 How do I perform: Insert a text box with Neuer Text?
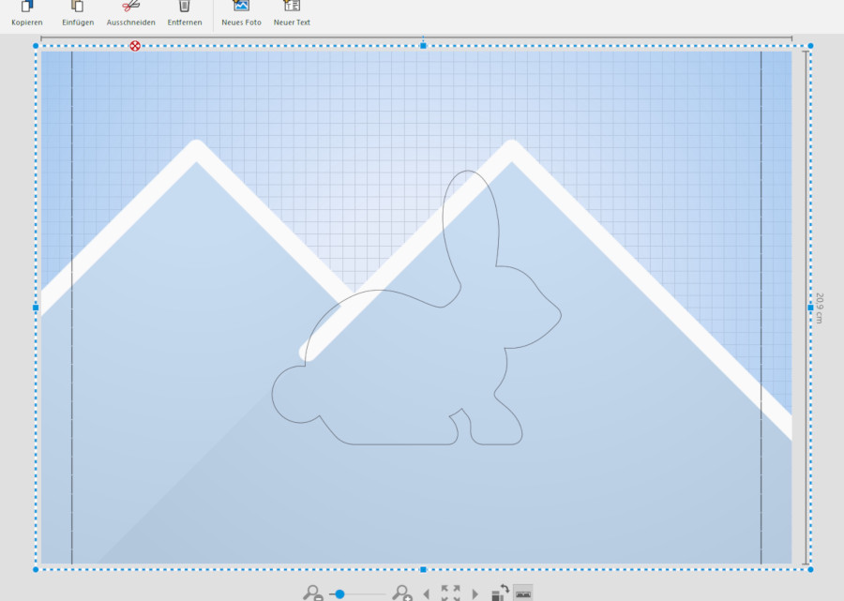[x=292, y=7]
